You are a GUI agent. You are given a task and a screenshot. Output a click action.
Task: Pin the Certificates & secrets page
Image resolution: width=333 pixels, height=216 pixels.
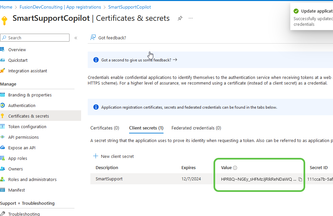pos(180,19)
